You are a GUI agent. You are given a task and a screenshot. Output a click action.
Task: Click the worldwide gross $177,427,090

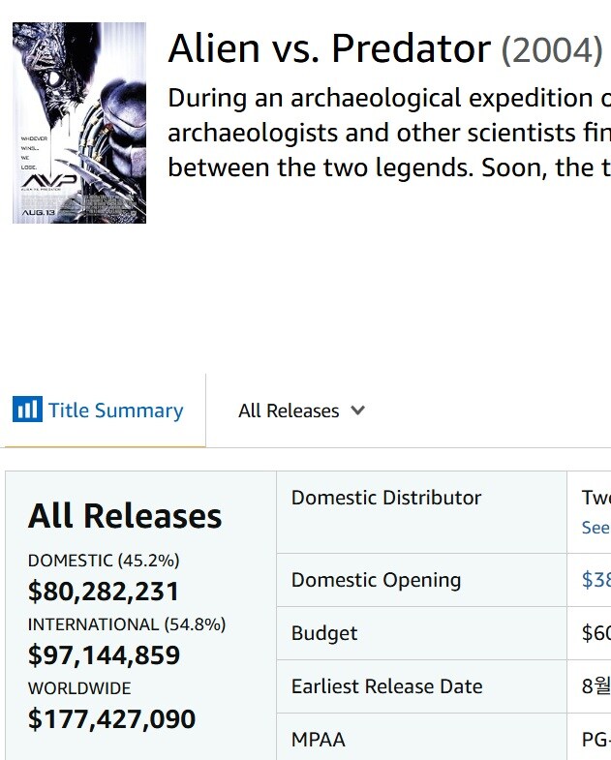[x=111, y=719]
